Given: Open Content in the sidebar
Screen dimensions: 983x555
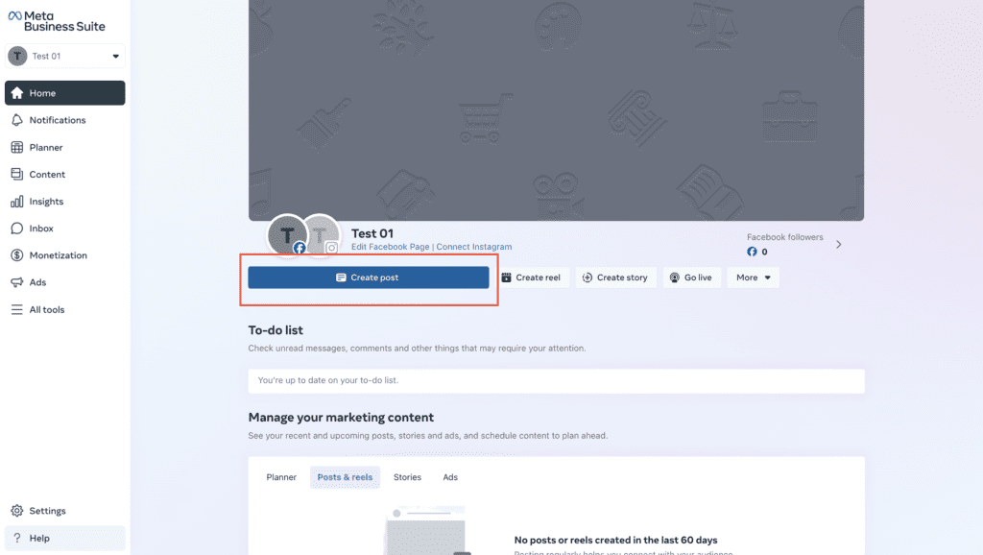Looking at the screenshot, I should click(x=65, y=175).
